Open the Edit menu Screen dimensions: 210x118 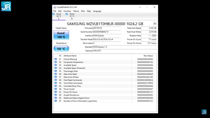pyautogui.click(x=60, y=11)
